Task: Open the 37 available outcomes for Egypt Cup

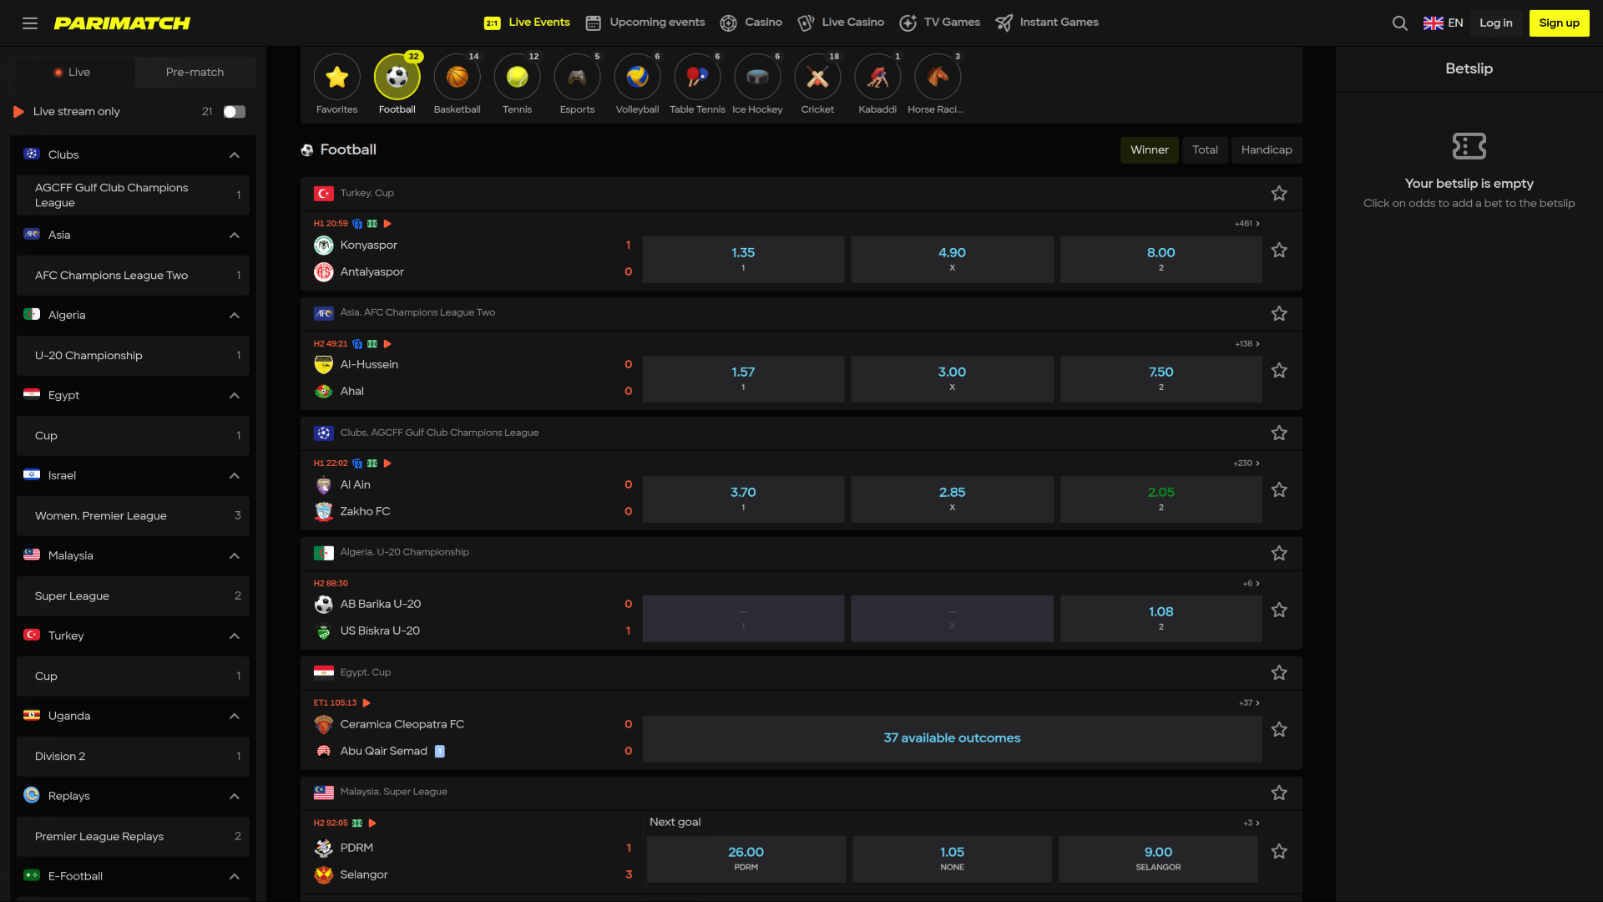Action: coord(952,737)
